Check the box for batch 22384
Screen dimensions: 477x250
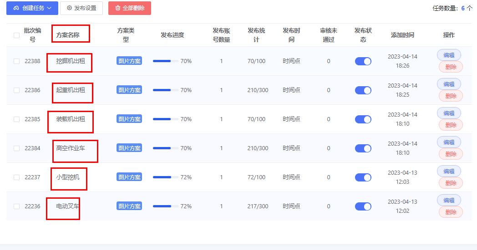click(x=17, y=148)
